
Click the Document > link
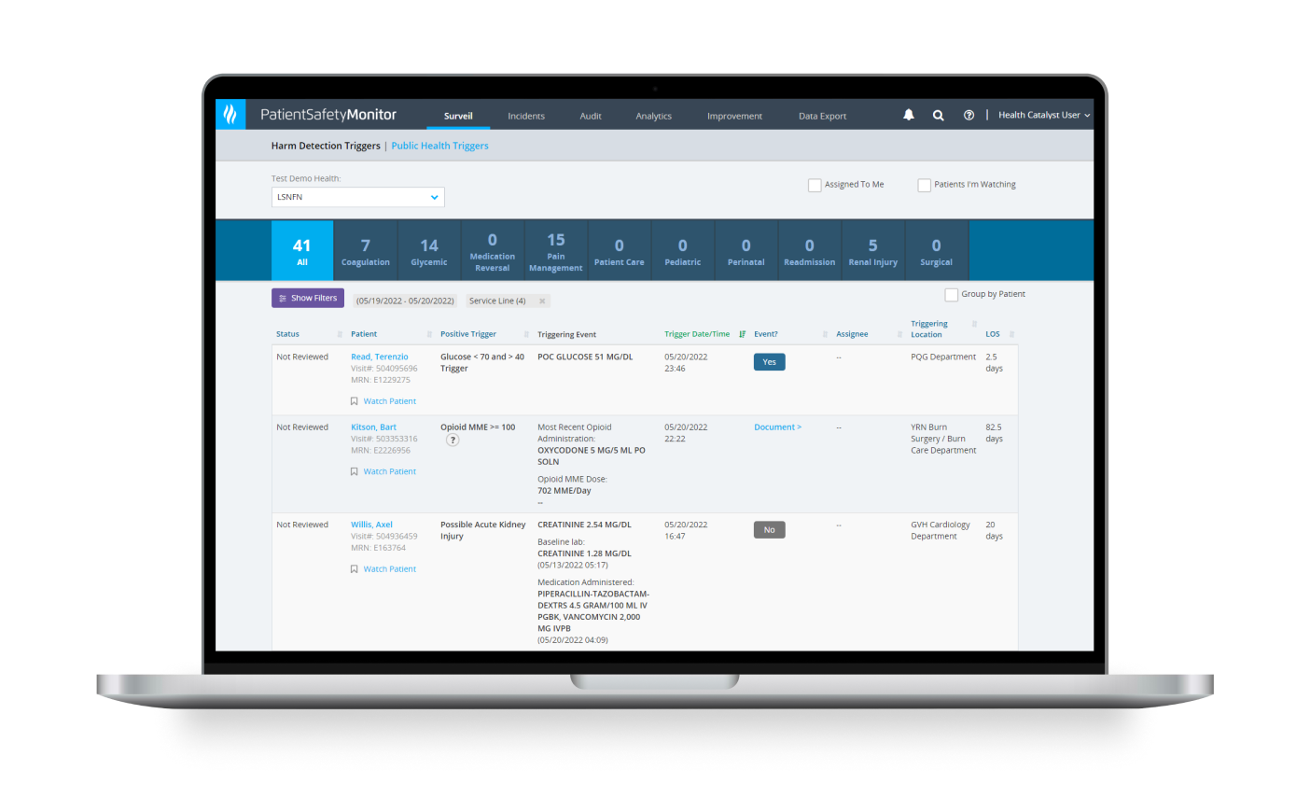778,427
